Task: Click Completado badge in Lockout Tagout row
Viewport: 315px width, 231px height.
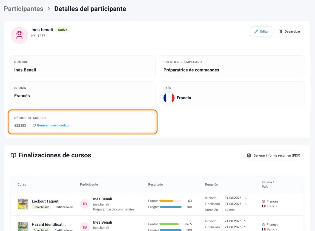Action: [x=41, y=207]
